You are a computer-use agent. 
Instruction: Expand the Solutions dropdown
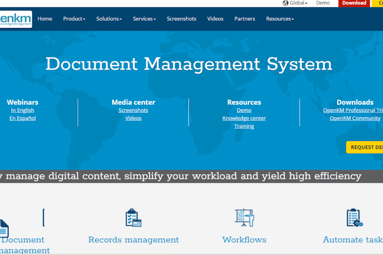pyautogui.click(x=109, y=19)
